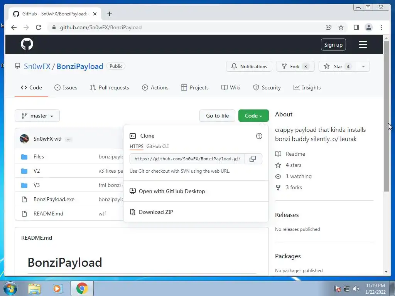Open a new tab with plus icon
The width and height of the screenshot is (395, 296).
(109, 14)
